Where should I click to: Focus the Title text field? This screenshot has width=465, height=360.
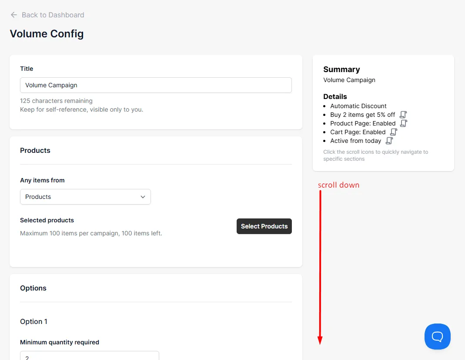tap(156, 85)
